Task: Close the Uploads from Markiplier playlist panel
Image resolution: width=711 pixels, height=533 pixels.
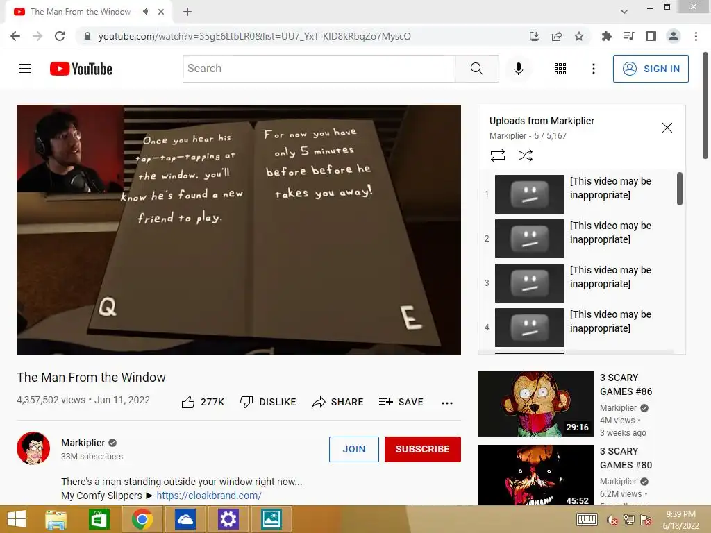Action: coord(667,128)
